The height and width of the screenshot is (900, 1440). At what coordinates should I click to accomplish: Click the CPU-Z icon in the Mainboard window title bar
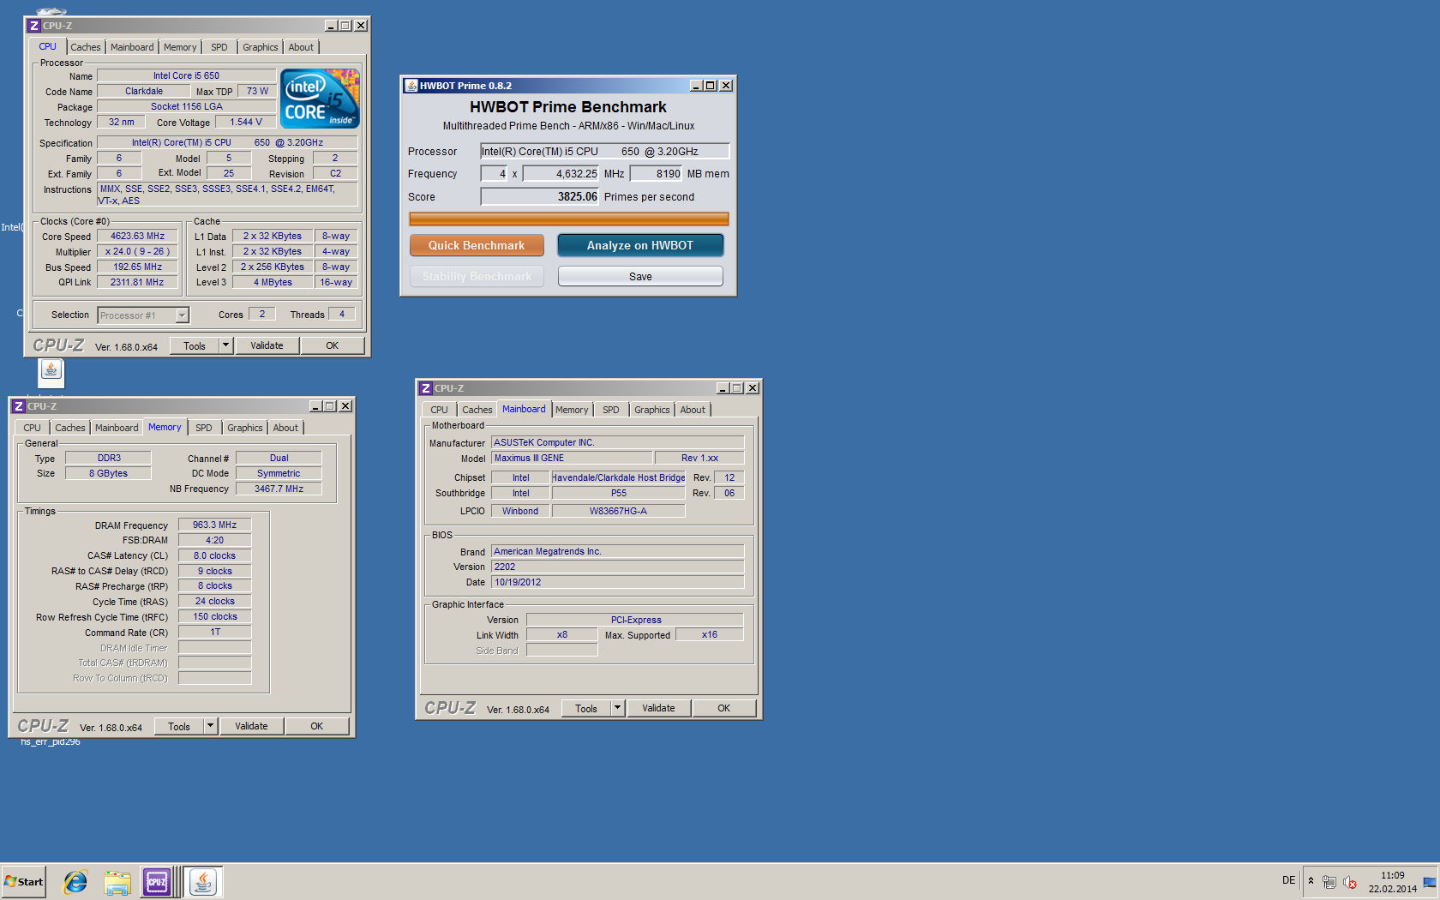(426, 388)
